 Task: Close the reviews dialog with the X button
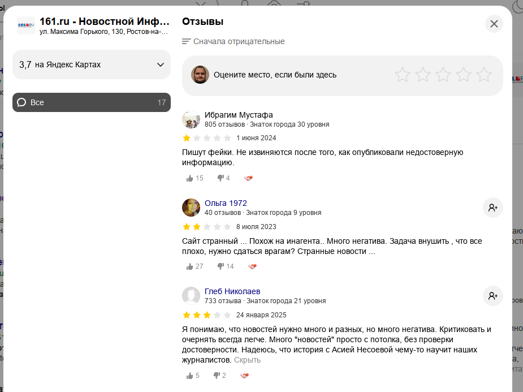(494, 24)
